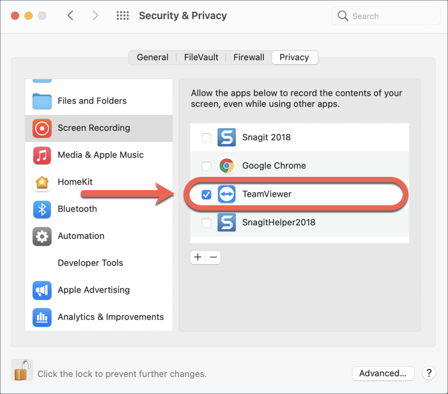This screenshot has width=448, height=394.
Task: Select the Bluetooth icon in sidebar
Action: pyautogui.click(x=42, y=209)
